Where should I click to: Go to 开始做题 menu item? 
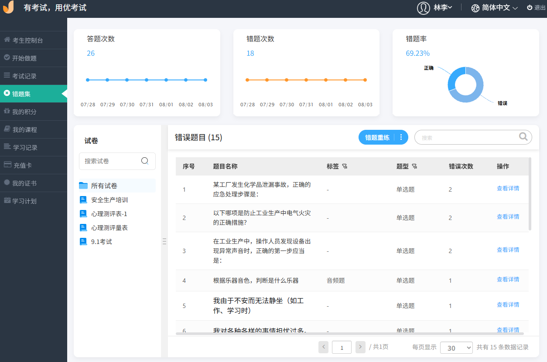click(34, 58)
